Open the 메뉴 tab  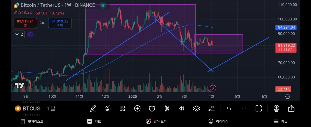[x=281, y=121]
